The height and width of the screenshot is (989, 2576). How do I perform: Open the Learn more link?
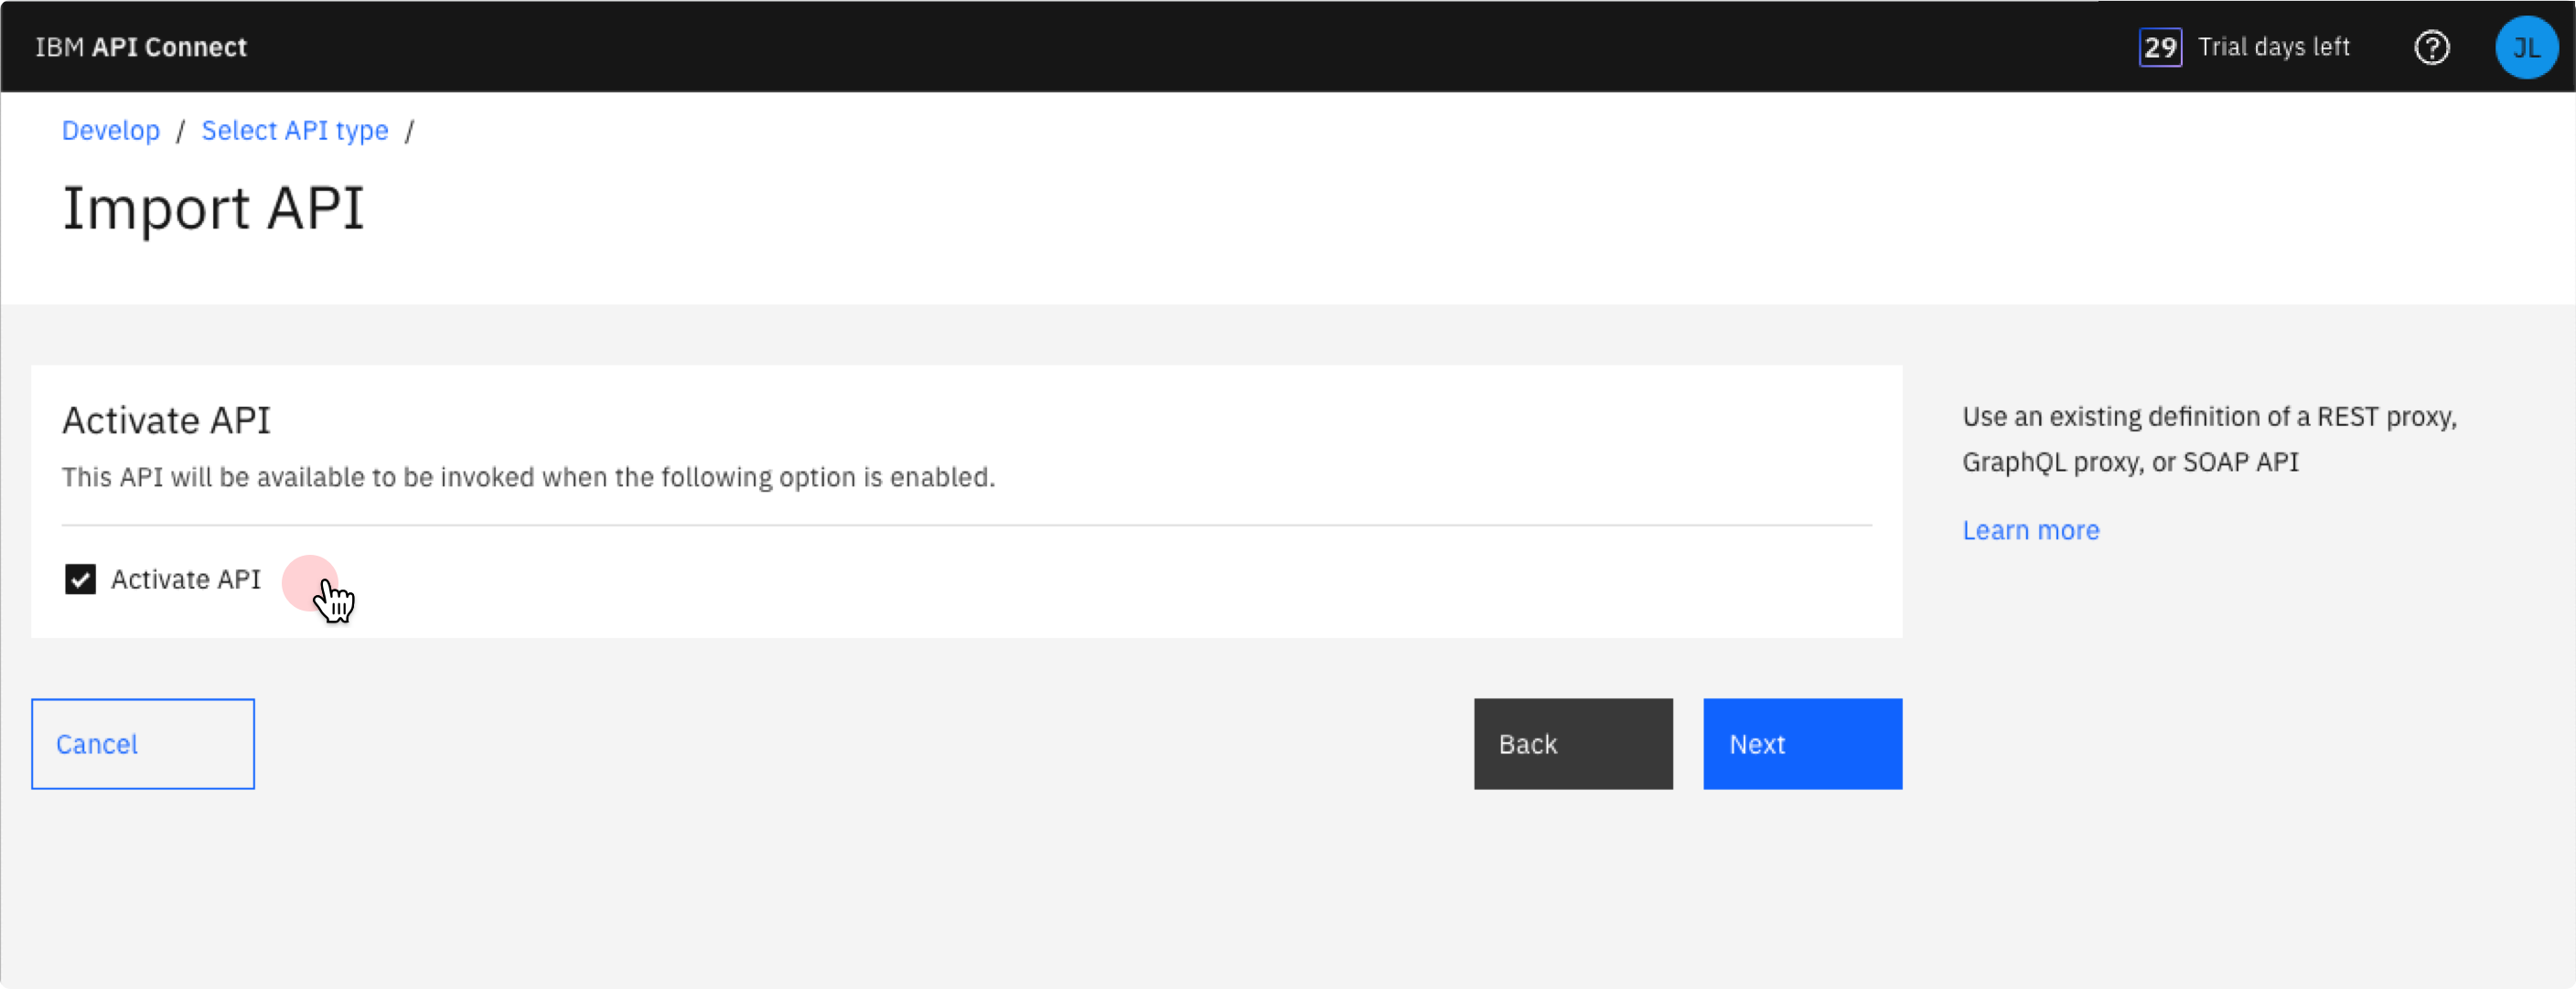pos(2030,530)
